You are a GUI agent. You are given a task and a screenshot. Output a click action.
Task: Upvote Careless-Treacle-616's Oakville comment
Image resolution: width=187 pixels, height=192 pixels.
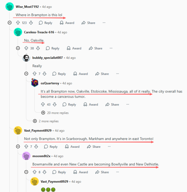26,48
